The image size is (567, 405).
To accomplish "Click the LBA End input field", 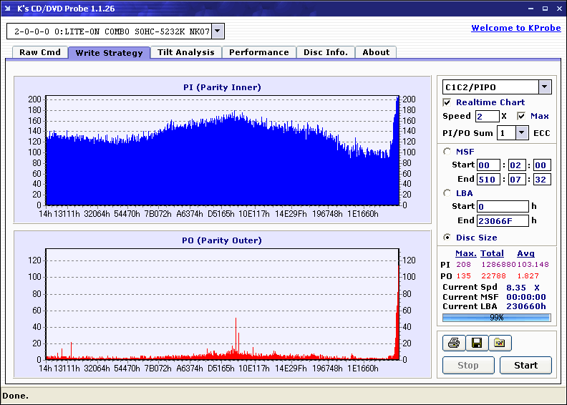I will [x=501, y=221].
